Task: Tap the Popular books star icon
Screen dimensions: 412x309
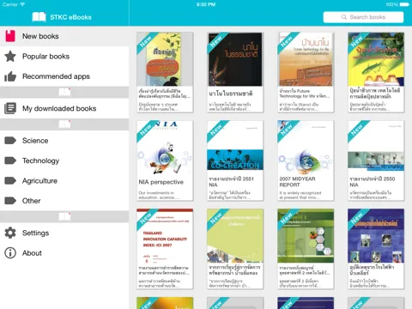Action: (x=10, y=56)
